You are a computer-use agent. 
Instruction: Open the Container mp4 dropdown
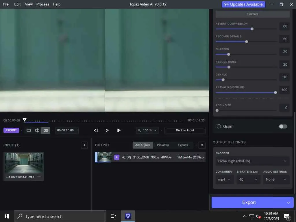[224, 179]
